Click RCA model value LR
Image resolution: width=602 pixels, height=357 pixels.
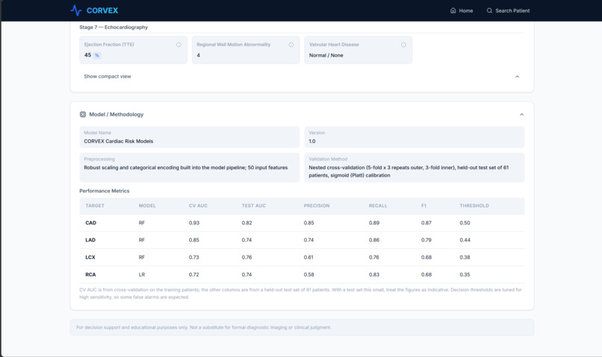pyautogui.click(x=142, y=274)
